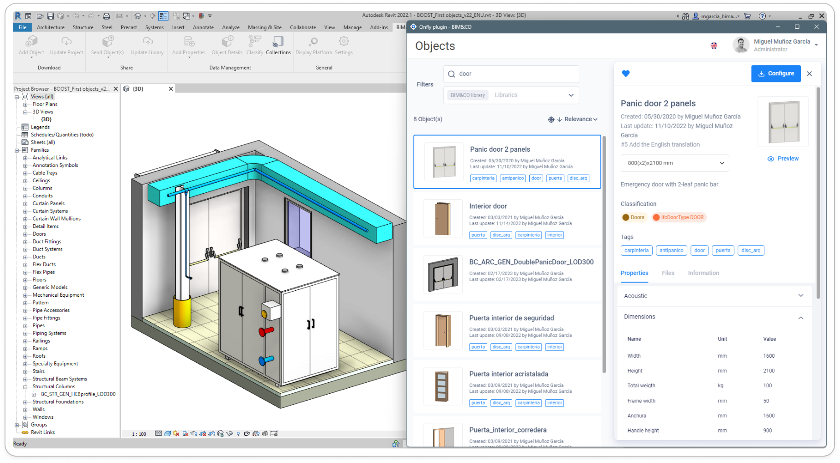Click the Doors classification chip
This screenshot has width=840, height=463.
coord(634,217)
